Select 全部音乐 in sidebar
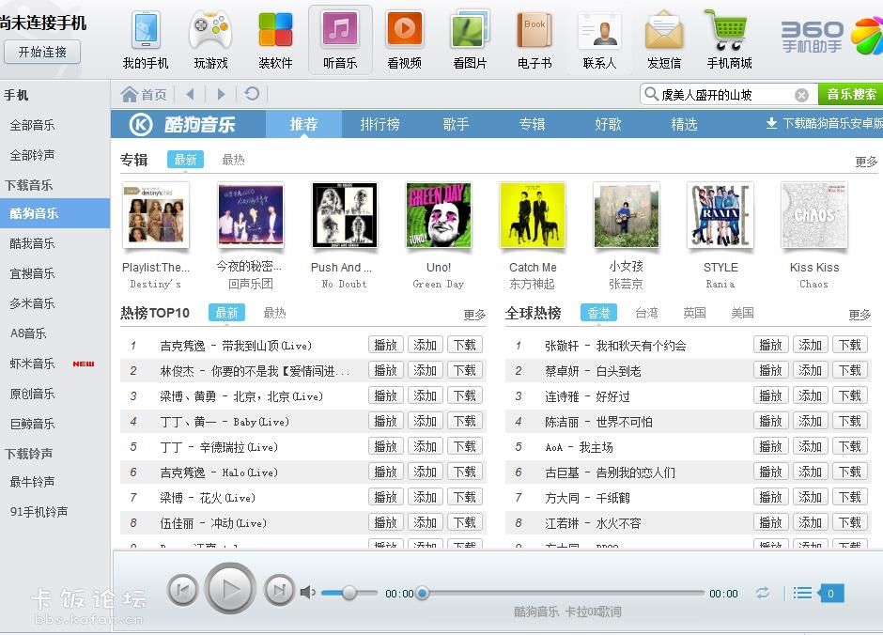Image resolution: width=883 pixels, height=635 pixels. (33, 125)
